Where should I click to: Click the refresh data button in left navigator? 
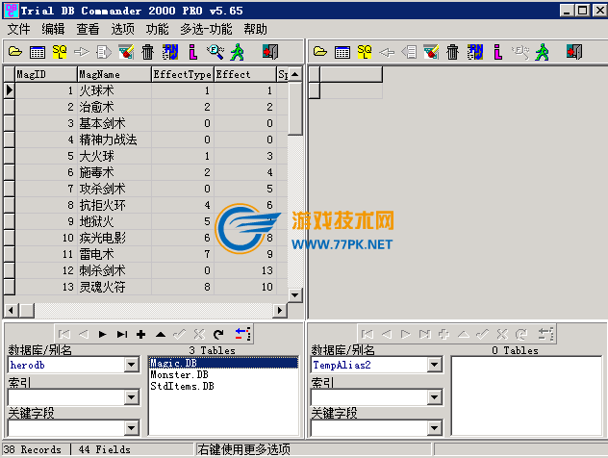coord(219,334)
